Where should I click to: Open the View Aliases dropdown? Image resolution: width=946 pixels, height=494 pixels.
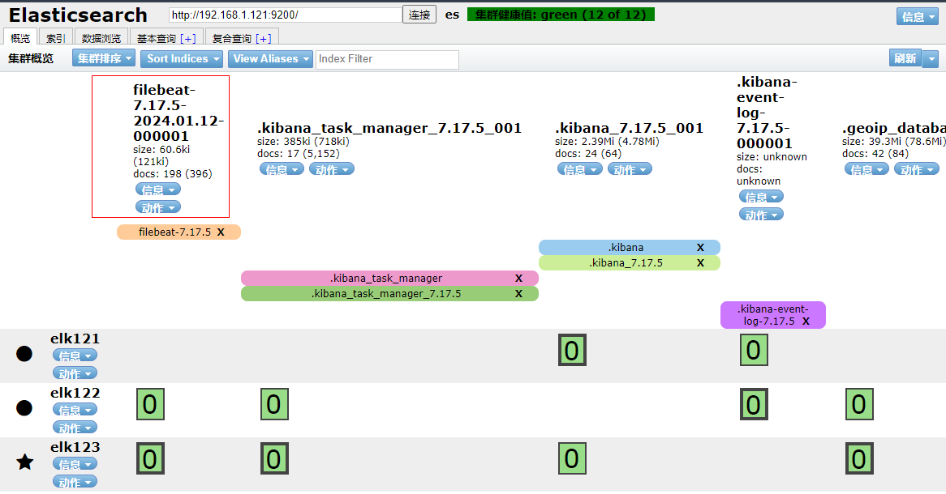pyautogui.click(x=270, y=58)
